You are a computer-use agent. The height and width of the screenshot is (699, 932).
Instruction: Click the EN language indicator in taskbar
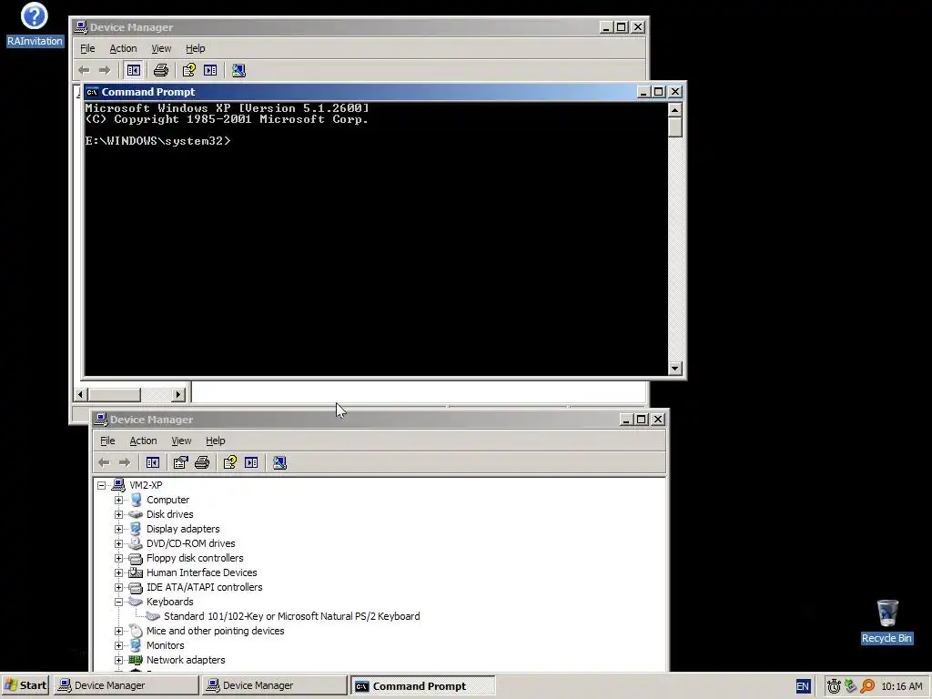click(x=803, y=686)
